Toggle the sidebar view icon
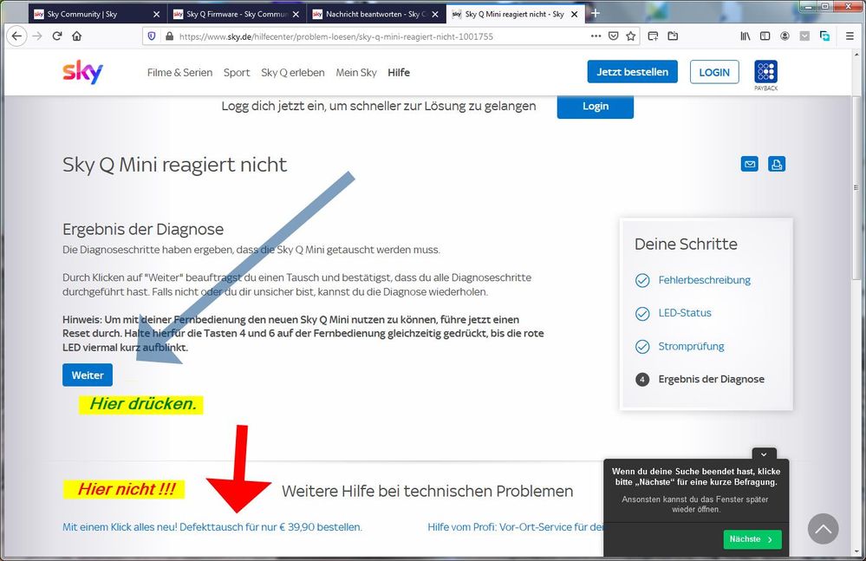The height and width of the screenshot is (561, 866). tap(765, 36)
